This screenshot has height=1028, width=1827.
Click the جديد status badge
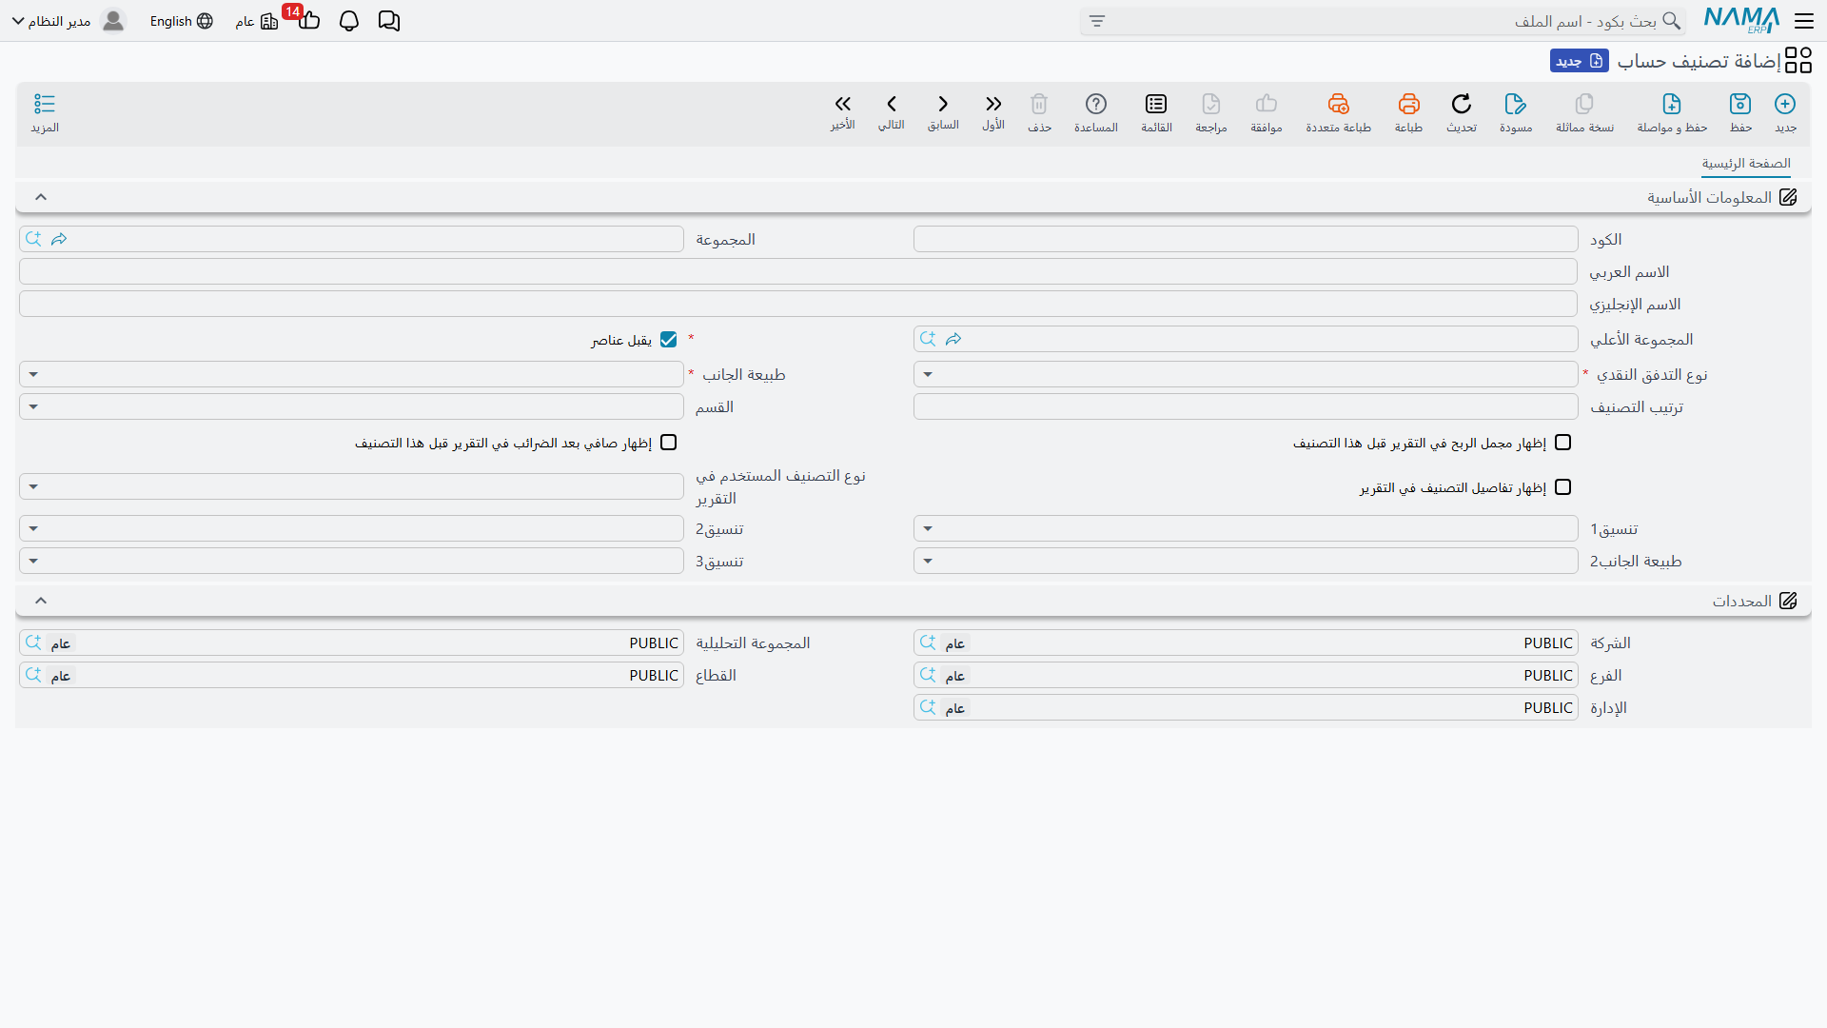click(x=1580, y=61)
